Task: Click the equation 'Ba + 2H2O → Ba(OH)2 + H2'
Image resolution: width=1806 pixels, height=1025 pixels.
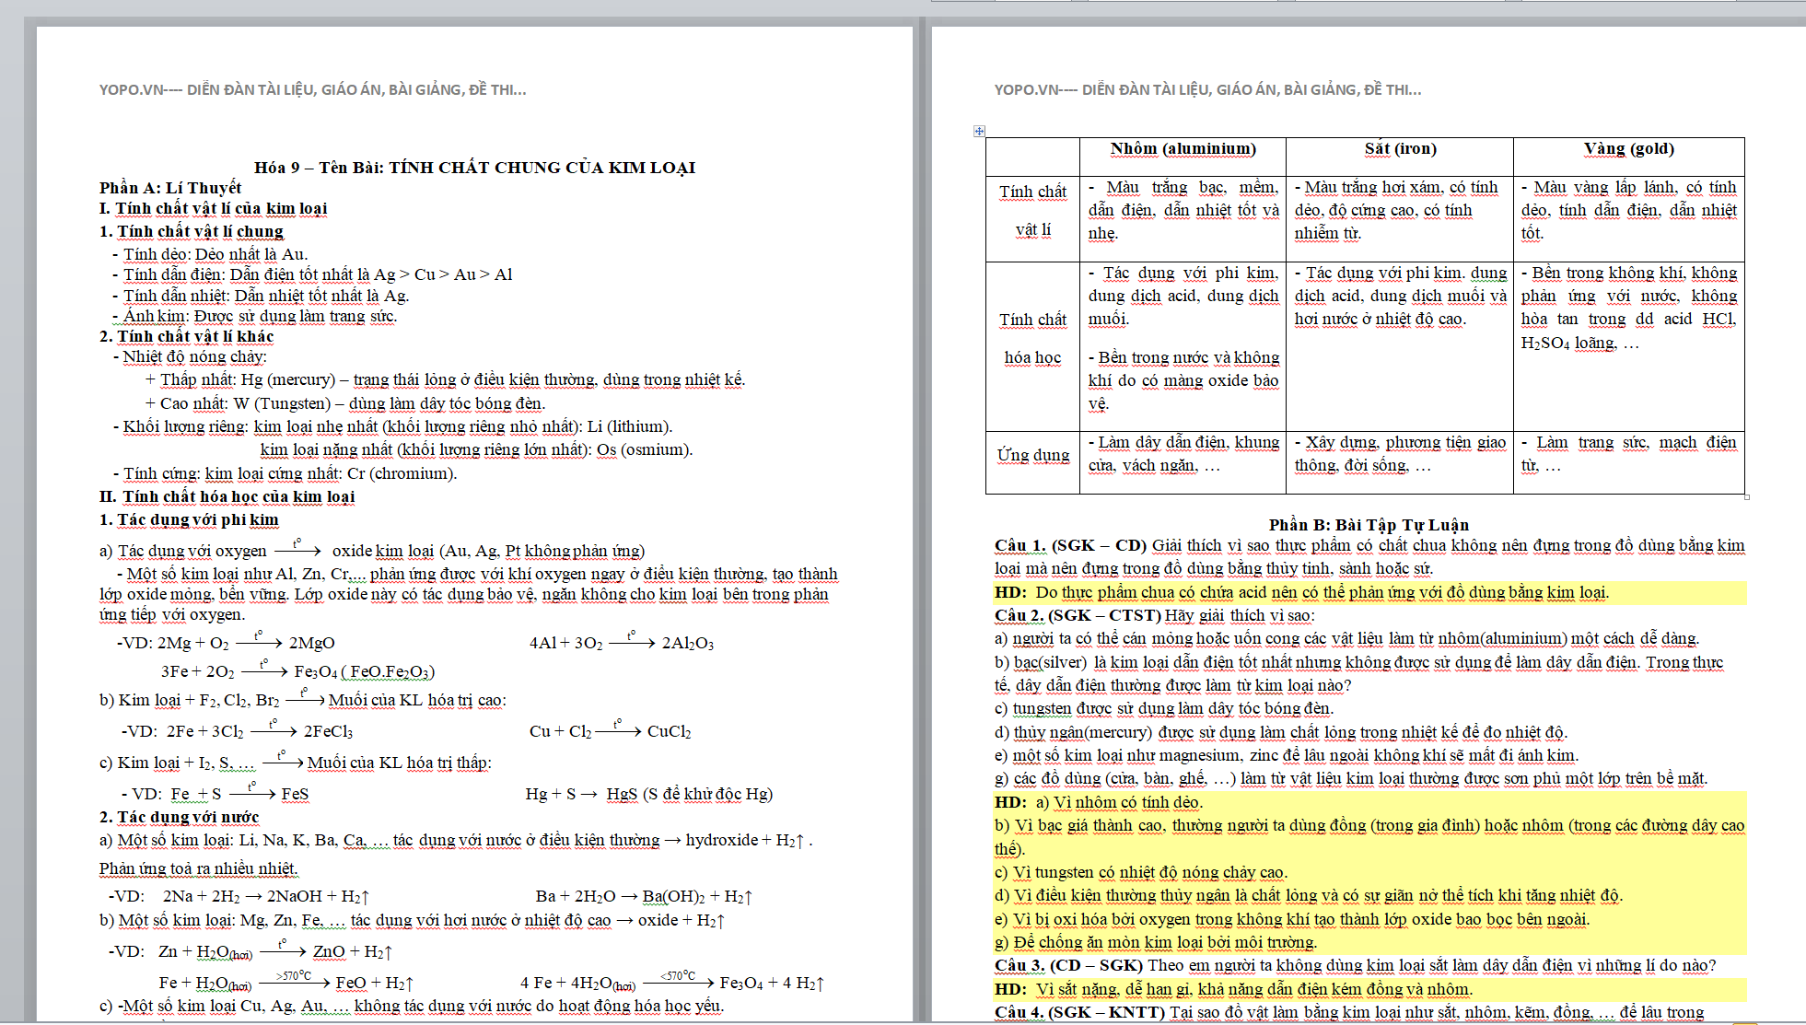Action: point(645,897)
